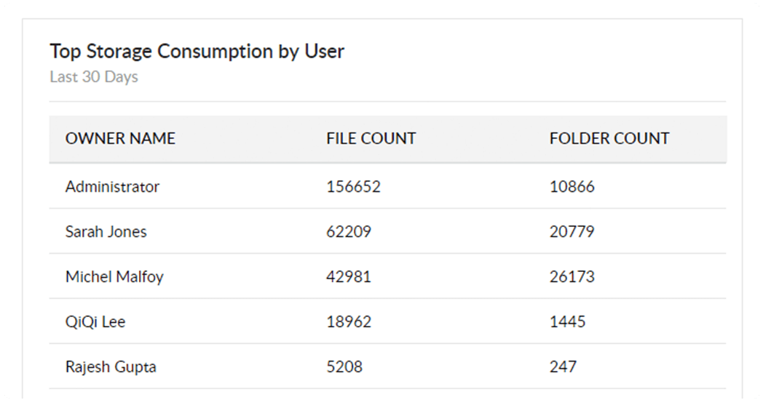
Task: Select the Administrator owner name
Action: tap(112, 186)
